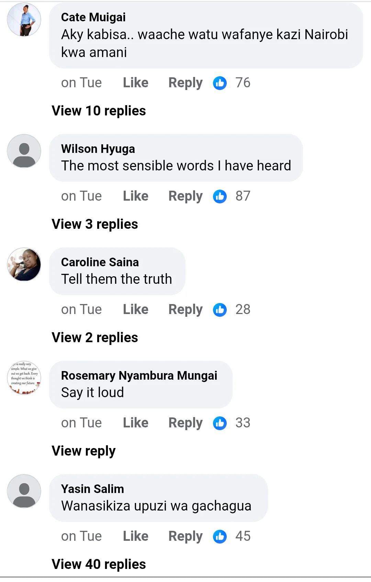Viewport: 371px width, 582px height.
Task: Open Cate Muigai's profile picture
Action: 24,20
